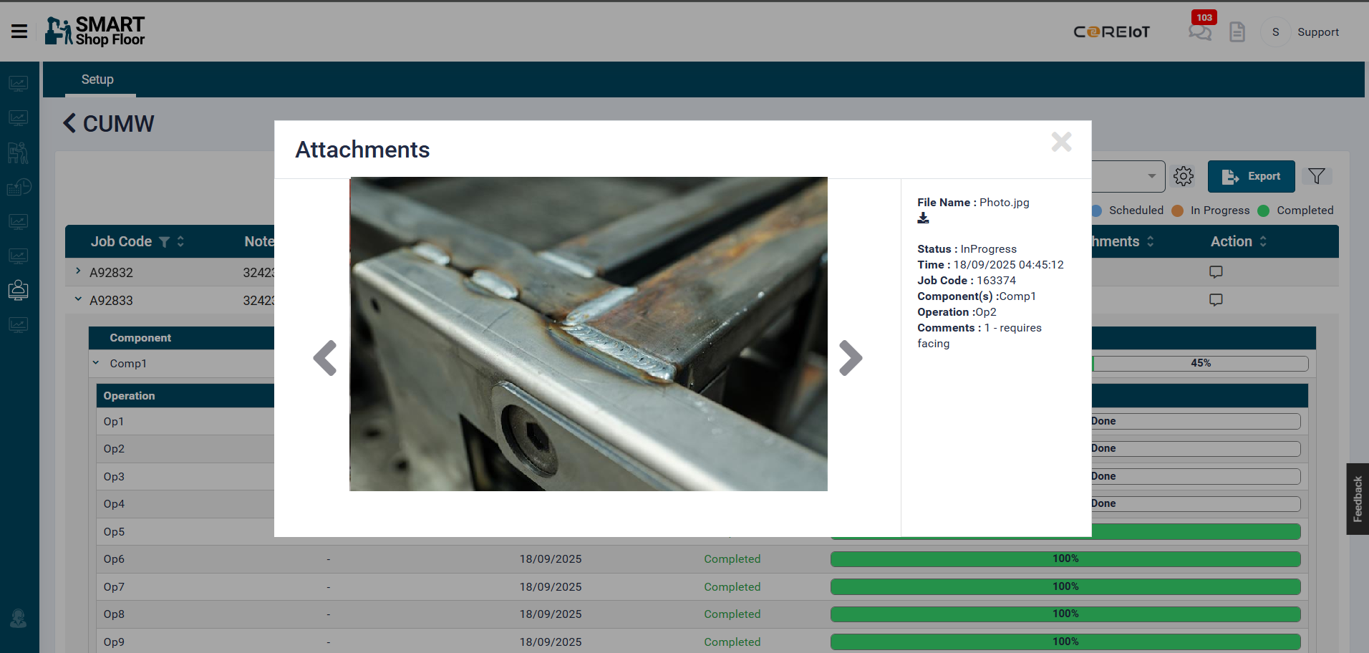The image size is (1369, 653).
Task: Expand the A92832 job row
Action: tap(78, 271)
